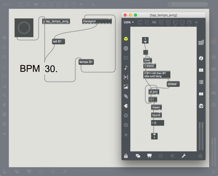218x176 pixels.
Task: Select the transport object in main patcher
Action: [97, 21]
